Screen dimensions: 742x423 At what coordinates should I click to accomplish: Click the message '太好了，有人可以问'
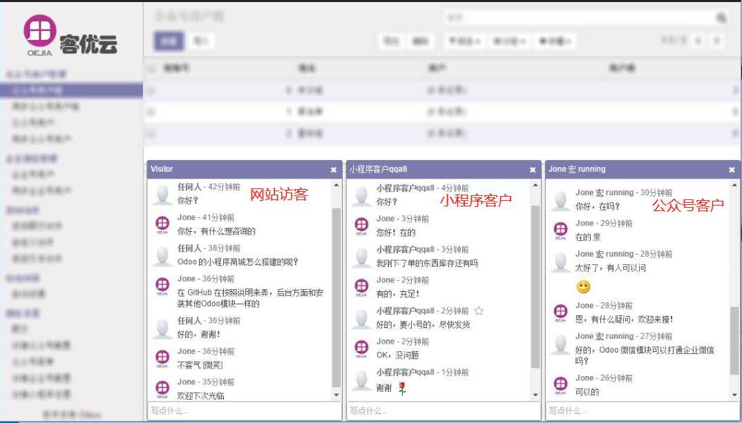tap(611, 268)
